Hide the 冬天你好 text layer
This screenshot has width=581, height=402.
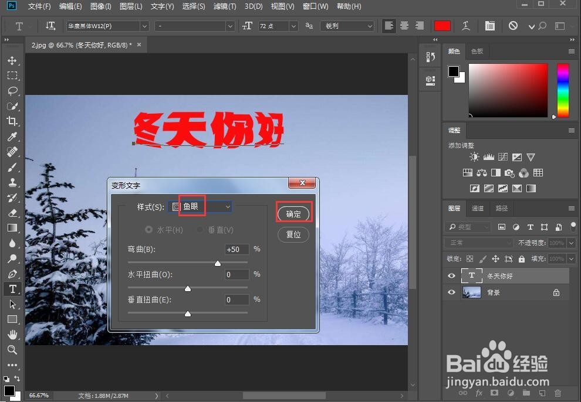pyautogui.click(x=451, y=275)
